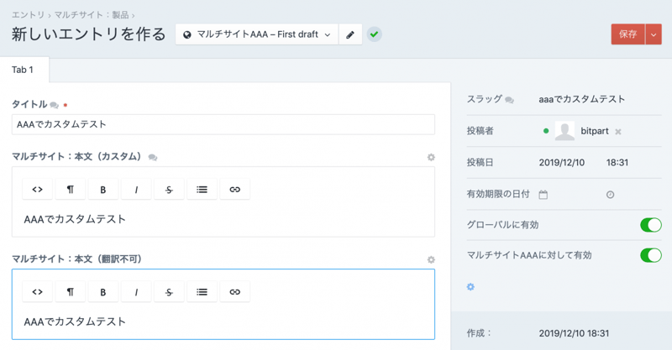Open paragraph format menu in 翻訳不可 editor
The image size is (672, 350).
pos(70,292)
